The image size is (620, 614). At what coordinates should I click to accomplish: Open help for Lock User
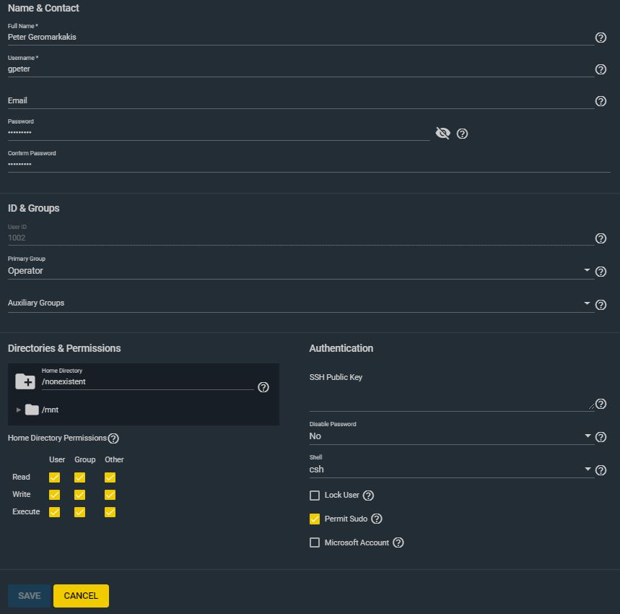point(368,496)
